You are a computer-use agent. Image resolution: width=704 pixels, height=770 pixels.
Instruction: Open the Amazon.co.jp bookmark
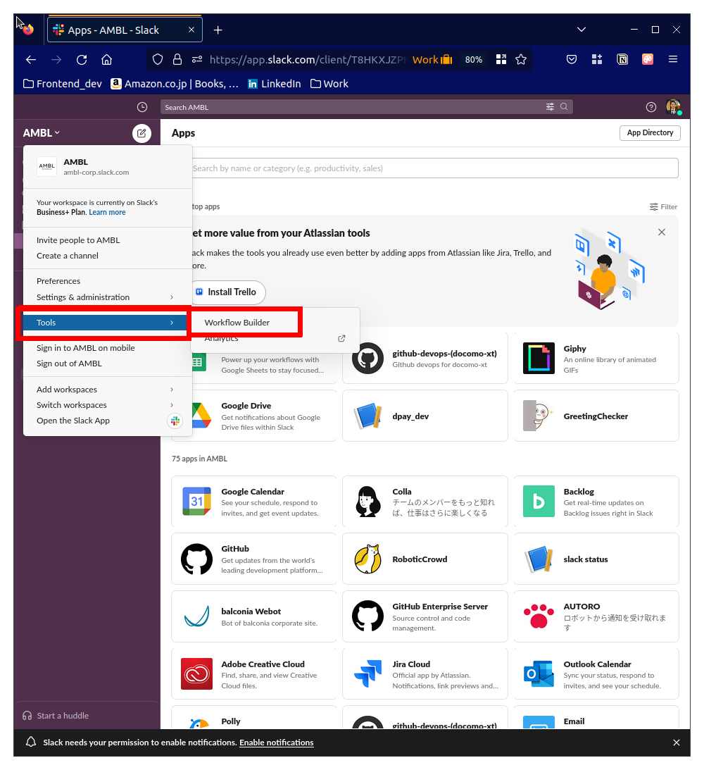click(175, 84)
